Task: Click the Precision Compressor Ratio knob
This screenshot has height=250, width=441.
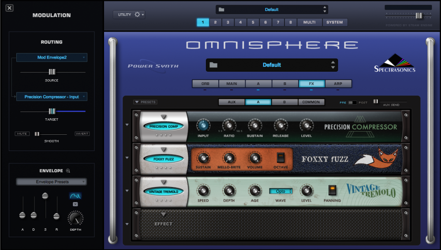Action: click(x=229, y=125)
